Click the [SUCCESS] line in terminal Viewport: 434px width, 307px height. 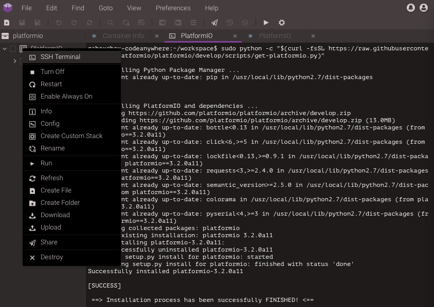104,285
